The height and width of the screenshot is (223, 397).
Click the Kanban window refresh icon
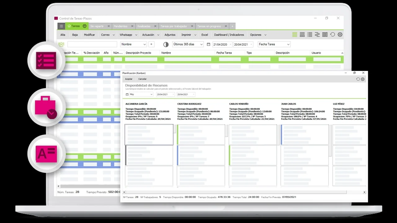358,79
